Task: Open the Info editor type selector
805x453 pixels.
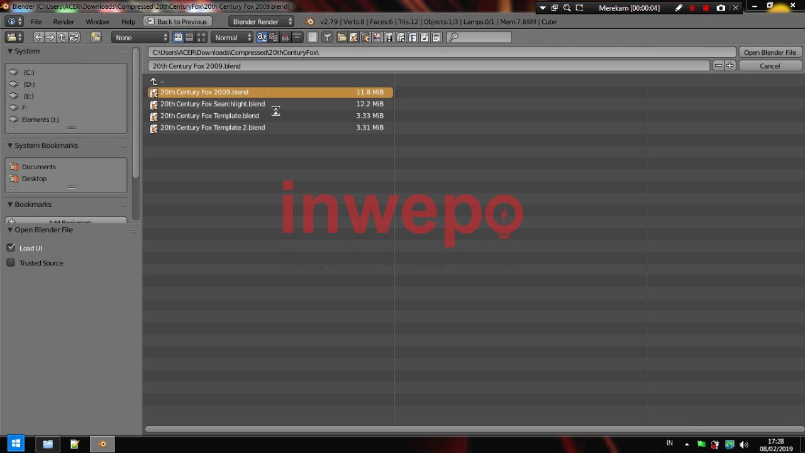Action: (x=14, y=21)
